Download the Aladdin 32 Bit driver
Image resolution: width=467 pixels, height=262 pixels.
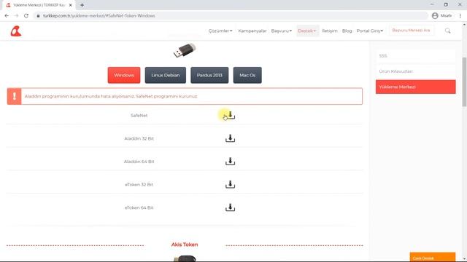231,138
